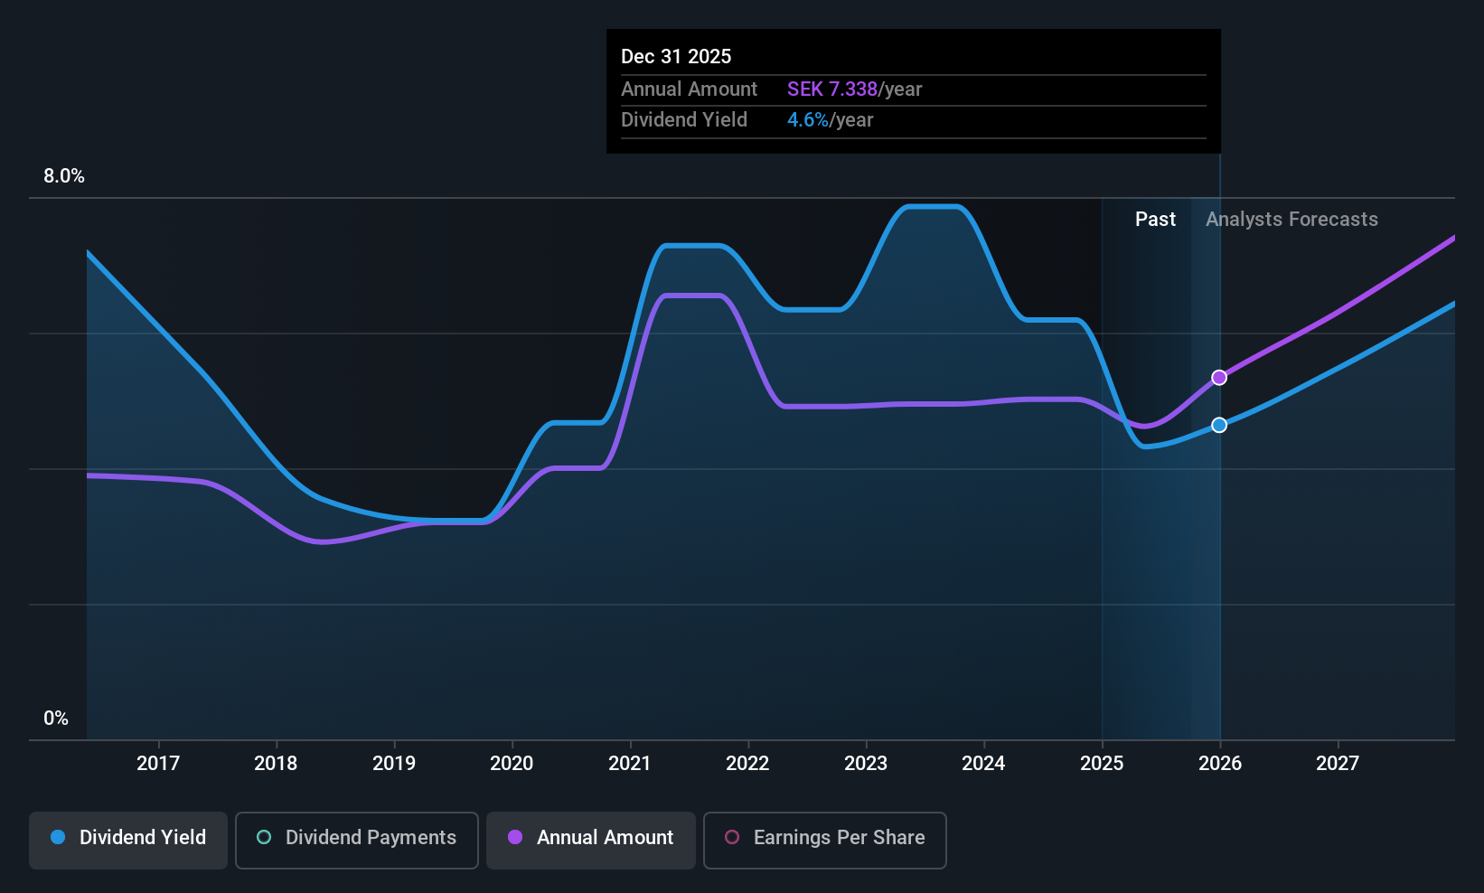Click the 8.0% y-axis label
Screen dimensions: 1484x893
click(64, 176)
